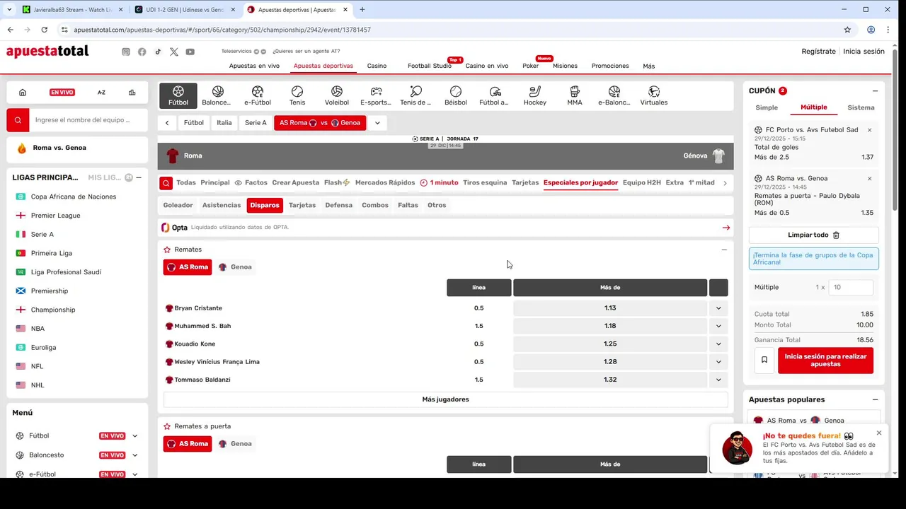Toggle the EN VIVO live filter
906x509 pixels.
pyautogui.click(x=62, y=93)
